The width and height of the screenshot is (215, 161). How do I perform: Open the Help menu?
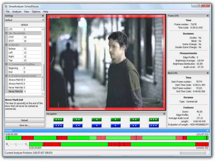[45, 12]
